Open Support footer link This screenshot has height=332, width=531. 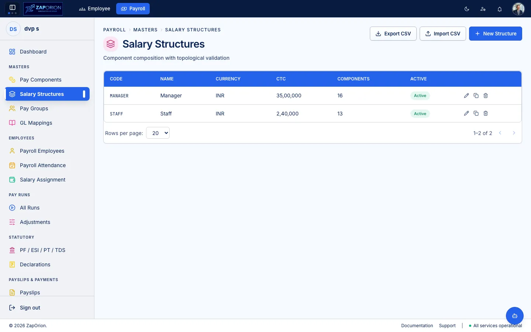pos(447,326)
